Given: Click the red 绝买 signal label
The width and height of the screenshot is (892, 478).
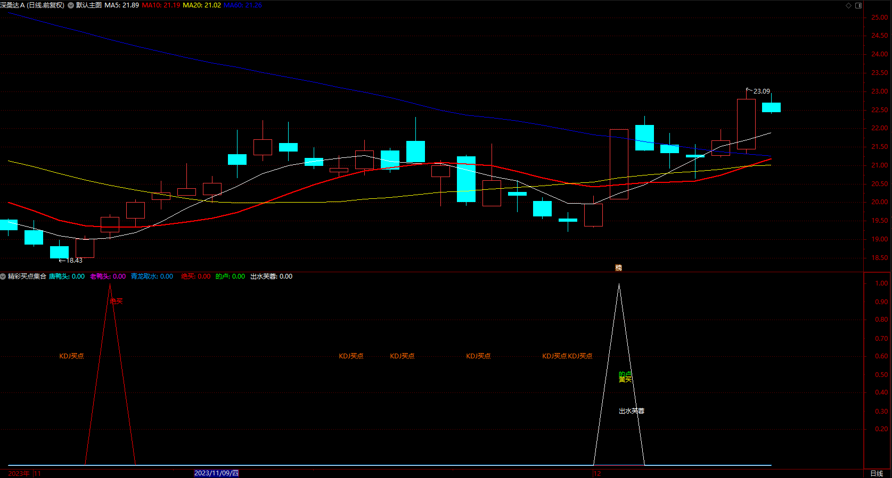Looking at the screenshot, I should pyautogui.click(x=116, y=301).
